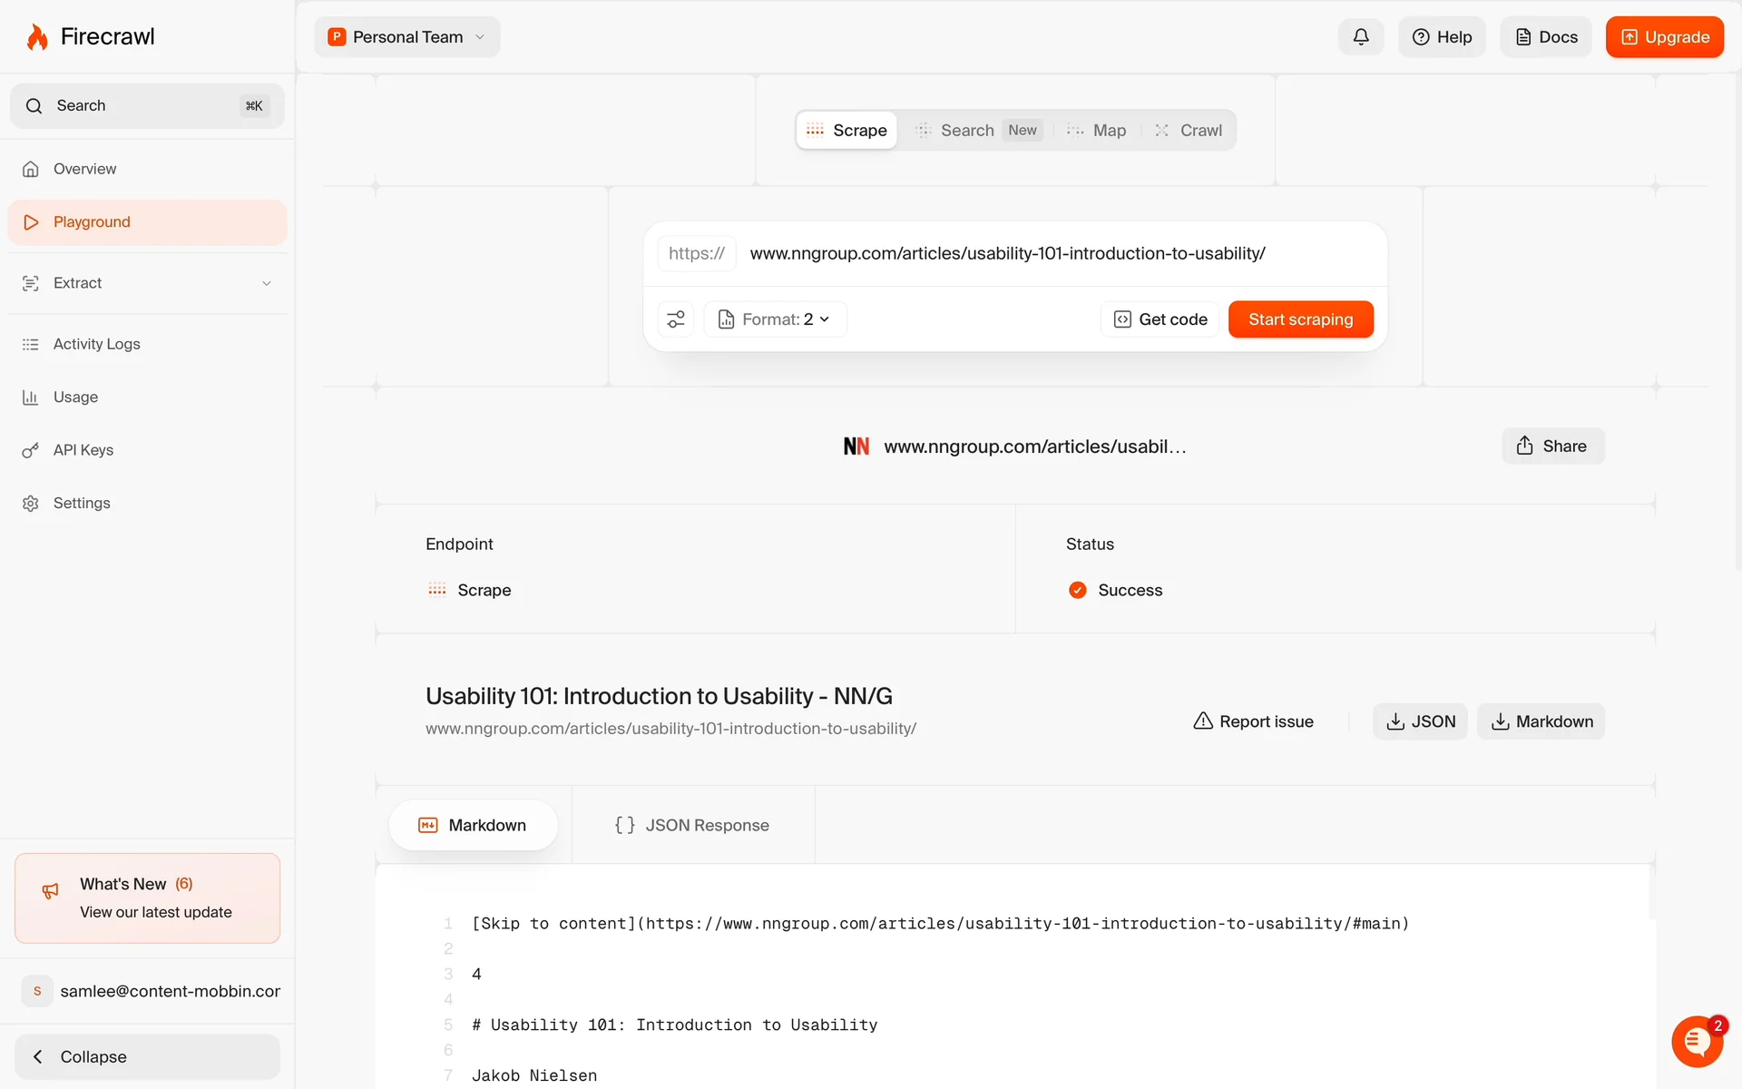Click the notifications bell icon

[1360, 37]
